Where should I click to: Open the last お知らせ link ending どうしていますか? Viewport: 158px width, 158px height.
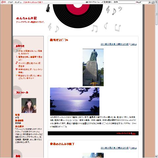click(x=30, y=77)
